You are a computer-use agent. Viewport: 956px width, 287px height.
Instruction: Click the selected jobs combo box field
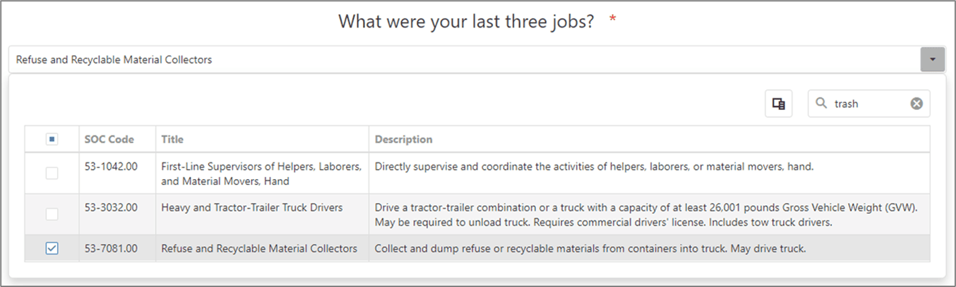(x=464, y=60)
